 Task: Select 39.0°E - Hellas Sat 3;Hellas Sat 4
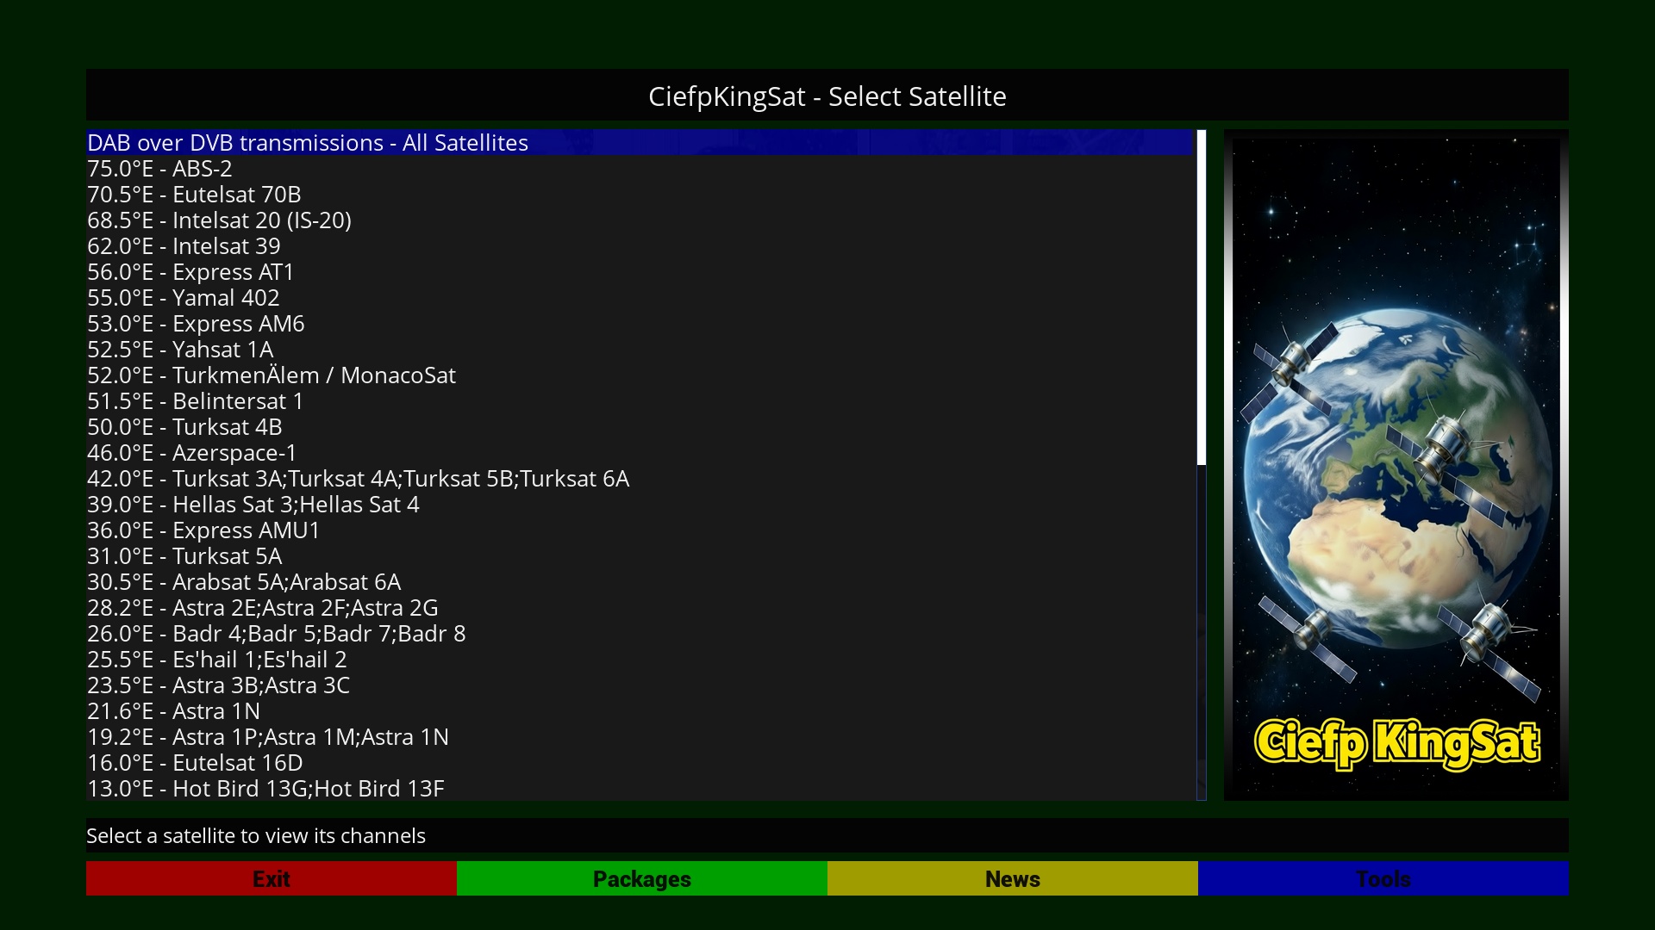(639, 504)
